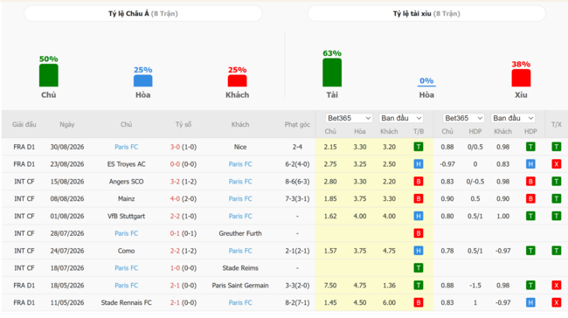568x318 pixels.
Task: Click green T in T/X column of Nice row
Action: pos(557,147)
